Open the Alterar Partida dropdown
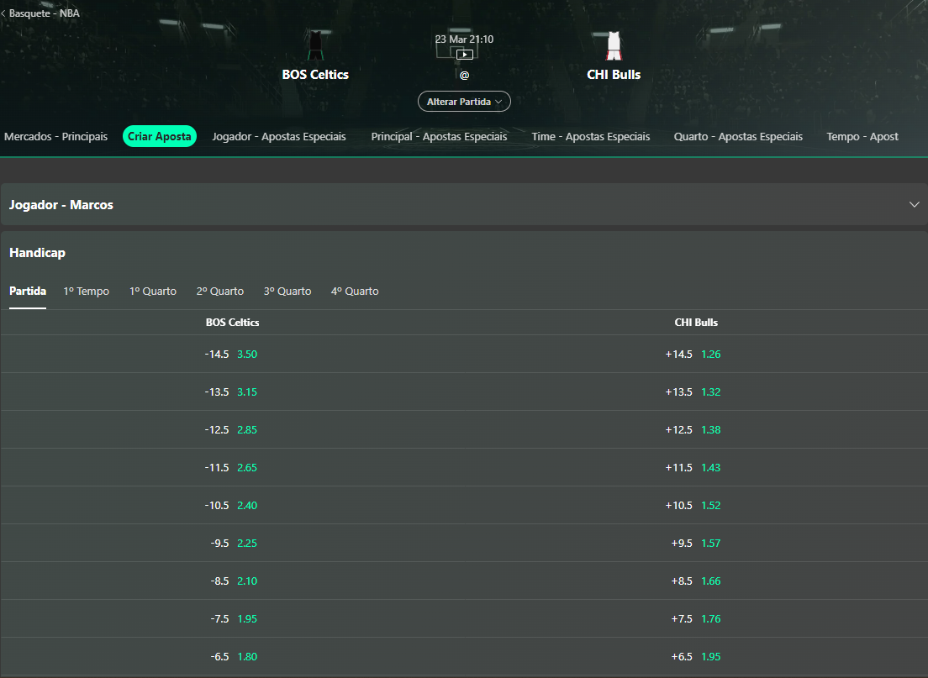Screen dimensions: 928x678 coord(464,101)
